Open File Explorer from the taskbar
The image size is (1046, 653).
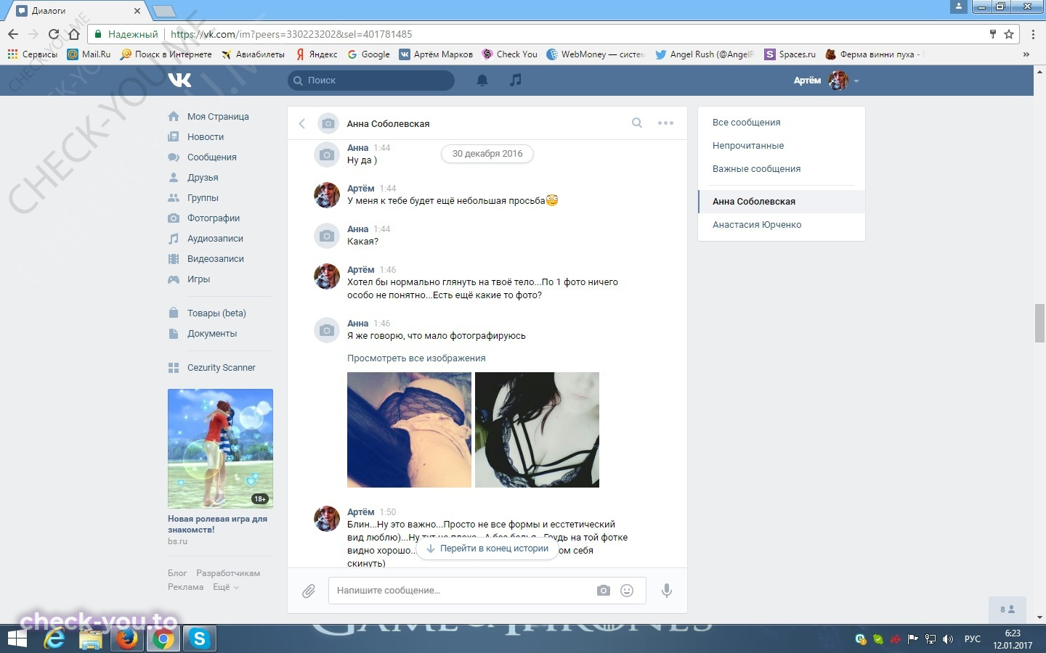pyautogui.click(x=91, y=638)
